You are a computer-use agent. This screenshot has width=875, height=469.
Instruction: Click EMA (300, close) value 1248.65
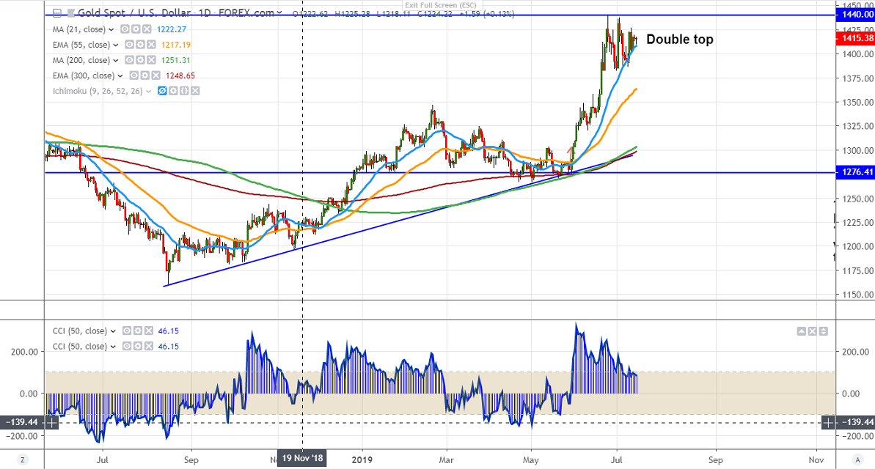click(180, 75)
